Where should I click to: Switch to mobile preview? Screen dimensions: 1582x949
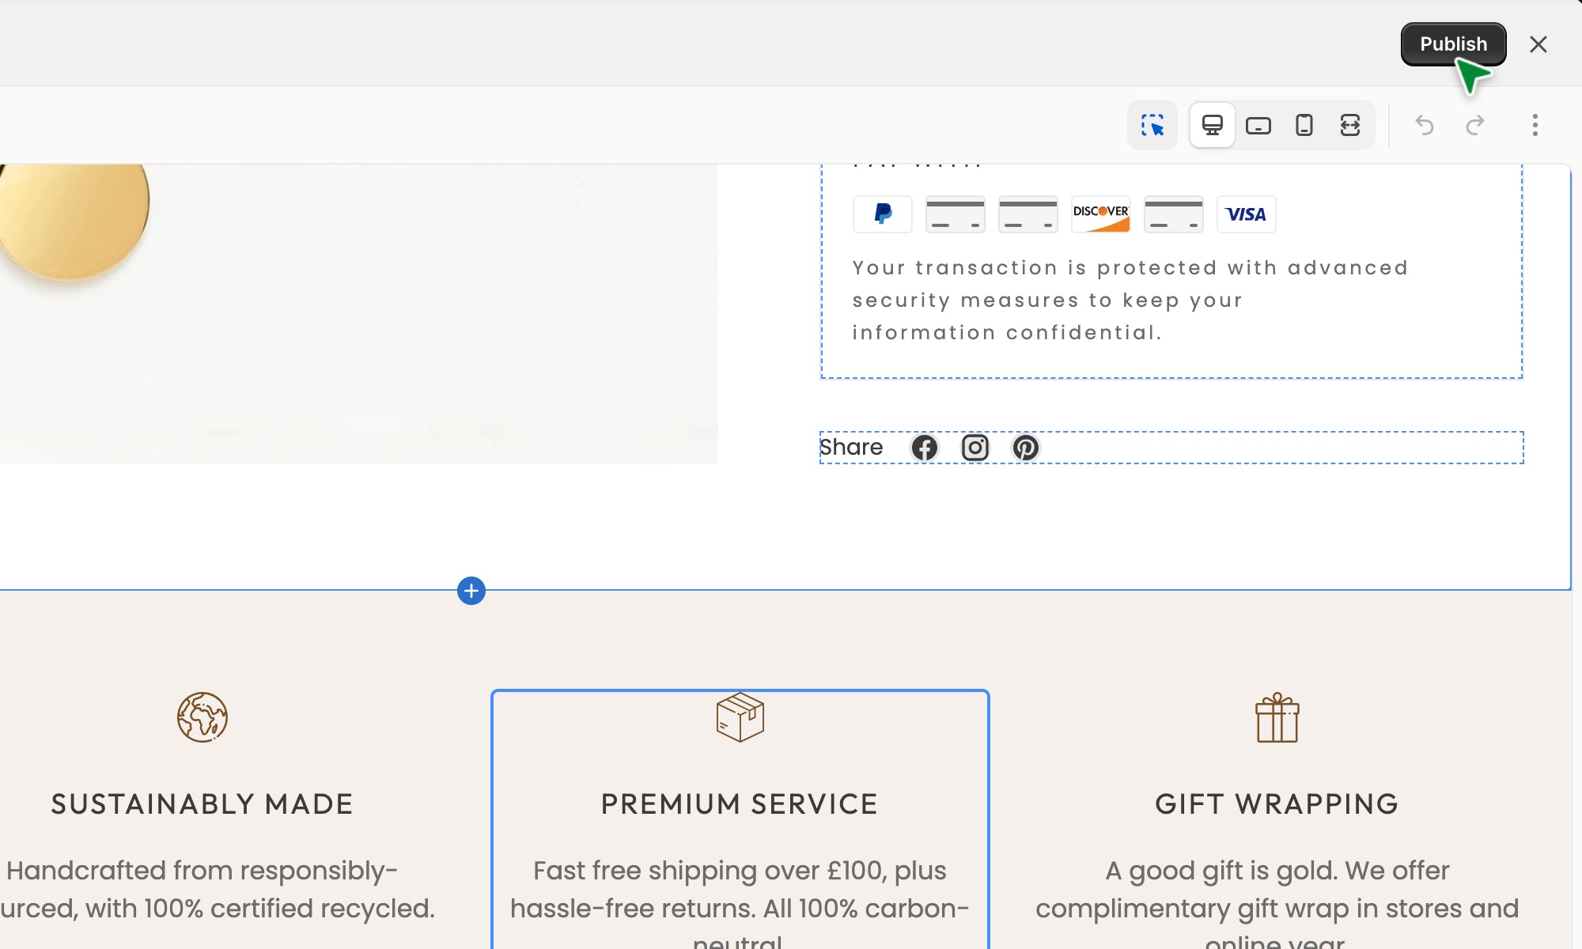pyautogui.click(x=1304, y=125)
